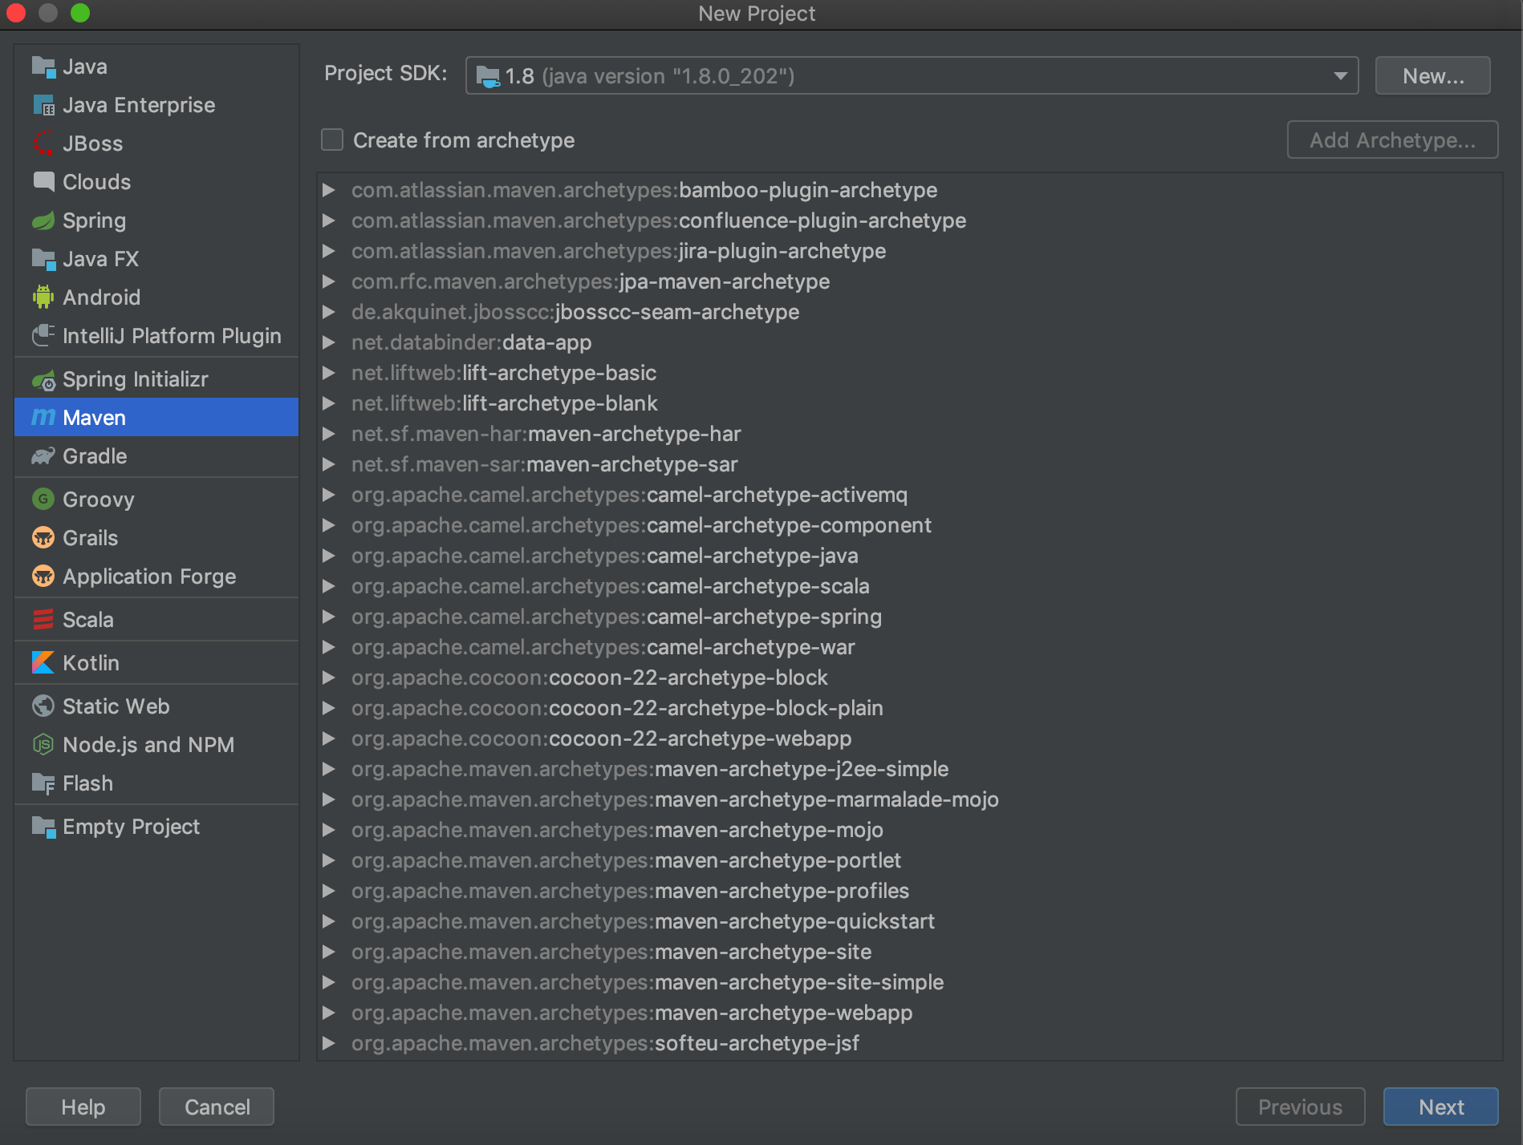Expand net.databinder data-app node
Image resolution: width=1523 pixels, height=1145 pixels.
[x=328, y=342]
